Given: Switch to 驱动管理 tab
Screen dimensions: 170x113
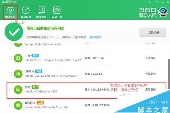Looking at the screenshot, I should tap(26, 12).
